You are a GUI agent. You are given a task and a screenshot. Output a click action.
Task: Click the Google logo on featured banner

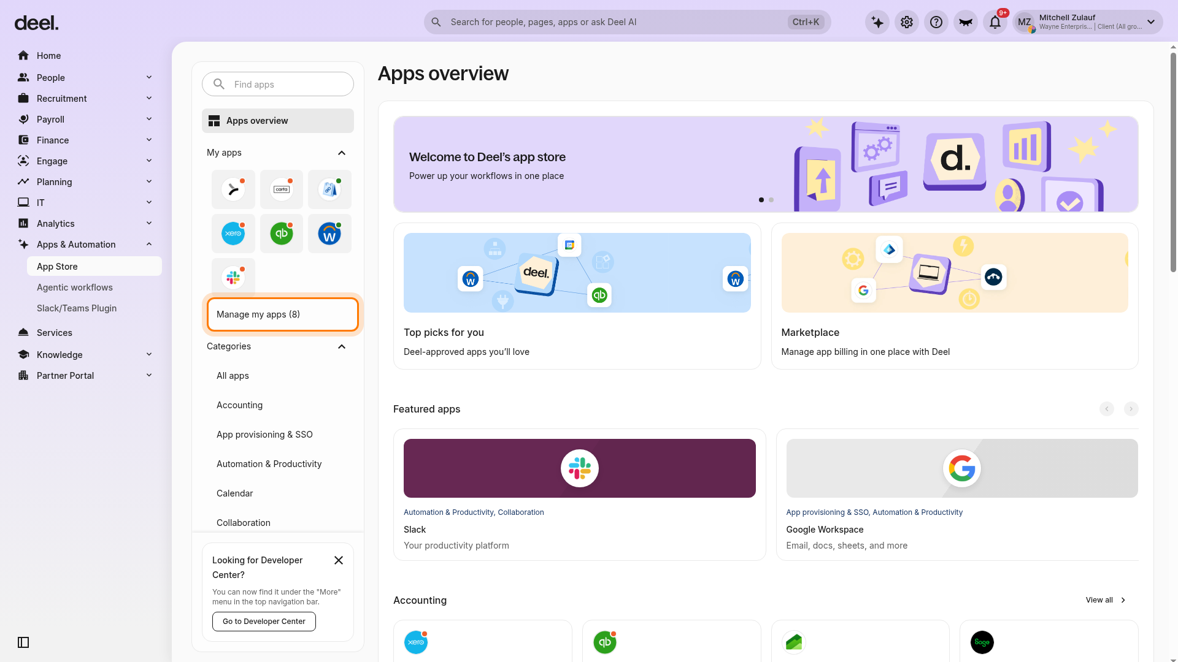point(962,468)
